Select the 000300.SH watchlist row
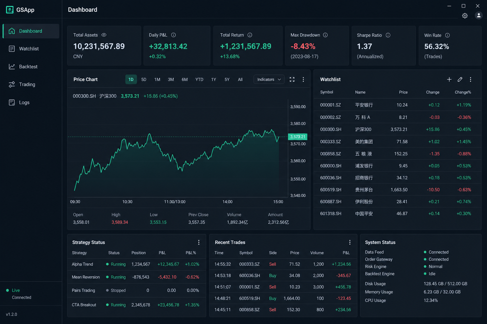The image size is (487, 324). [398, 129]
